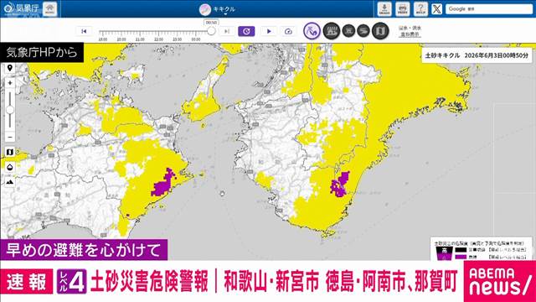This screenshot has width=536, height=302.
Task: Open the base map selection icon
Action: click(10, 152)
